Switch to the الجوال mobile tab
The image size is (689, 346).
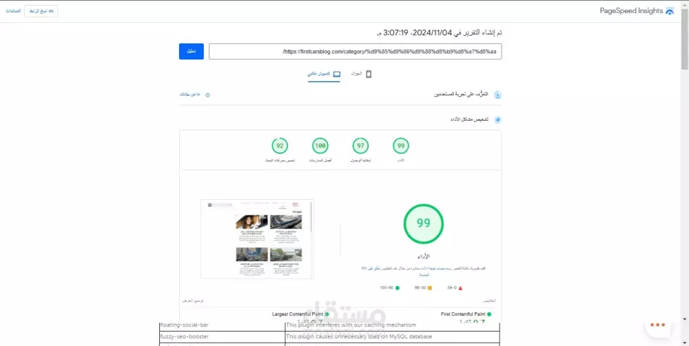click(x=362, y=74)
